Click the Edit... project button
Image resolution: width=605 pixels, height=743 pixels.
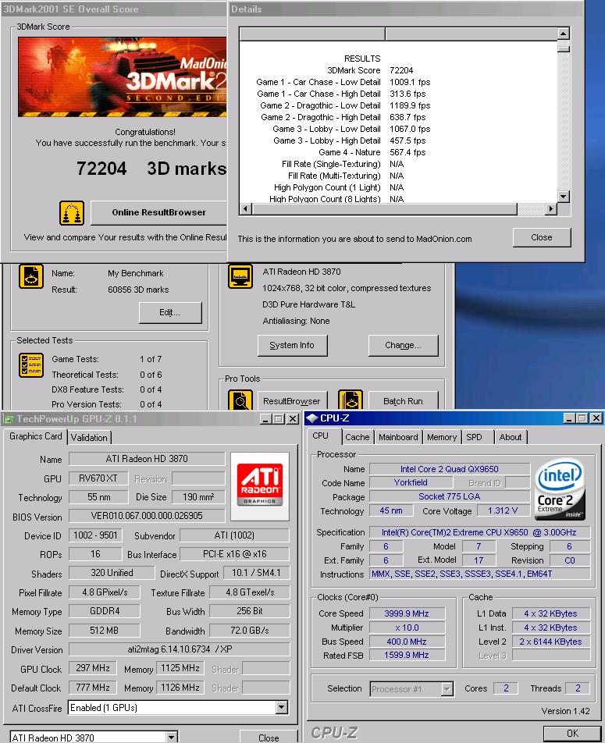[x=170, y=313]
